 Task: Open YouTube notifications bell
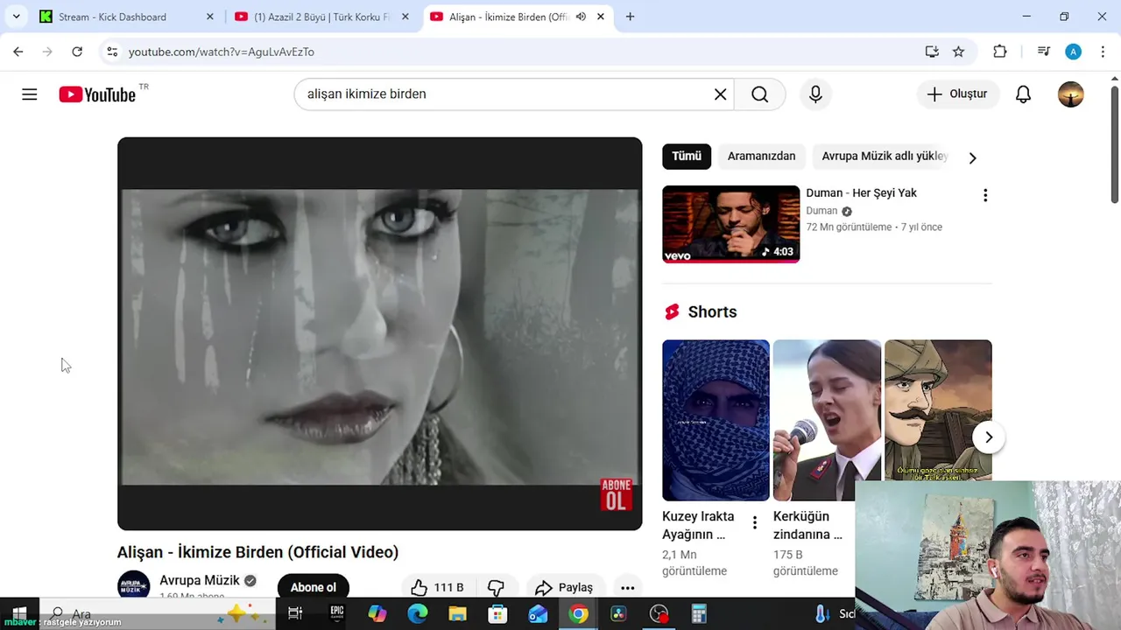click(x=1023, y=94)
